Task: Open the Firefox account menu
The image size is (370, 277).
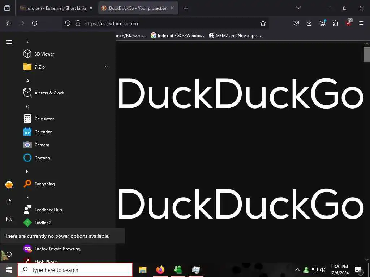Action: (322, 23)
